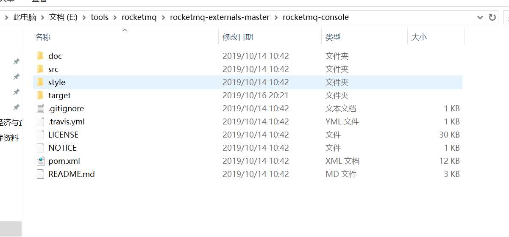
Task: Navigate to tools in the breadcrumb
Action: [100, 17]
